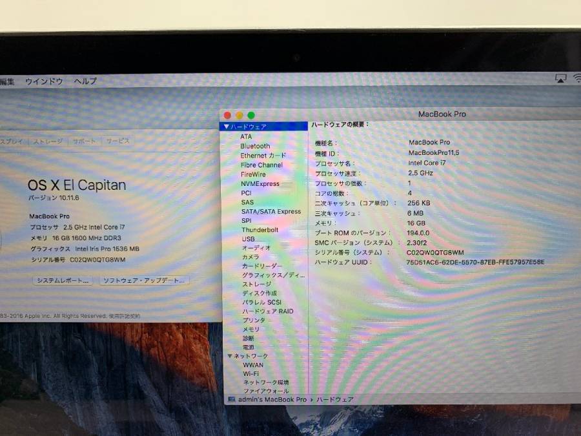The height and width of the screenshot is (436, 581).
Task: Select WWAN under ネットワーク
Action: (253, 365)
